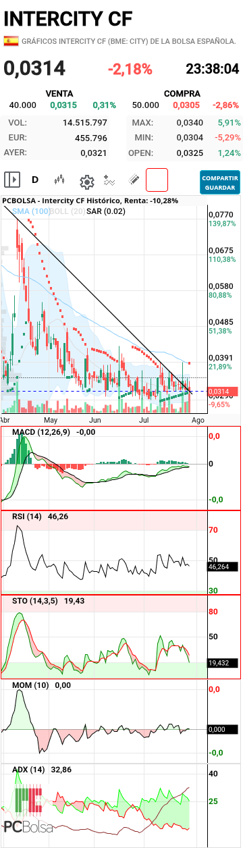Toggle the BOLL (20) indicator label

point(67,211)
